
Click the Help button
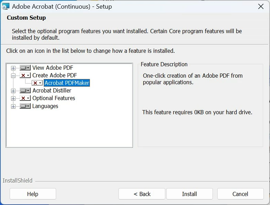point(33,194)
